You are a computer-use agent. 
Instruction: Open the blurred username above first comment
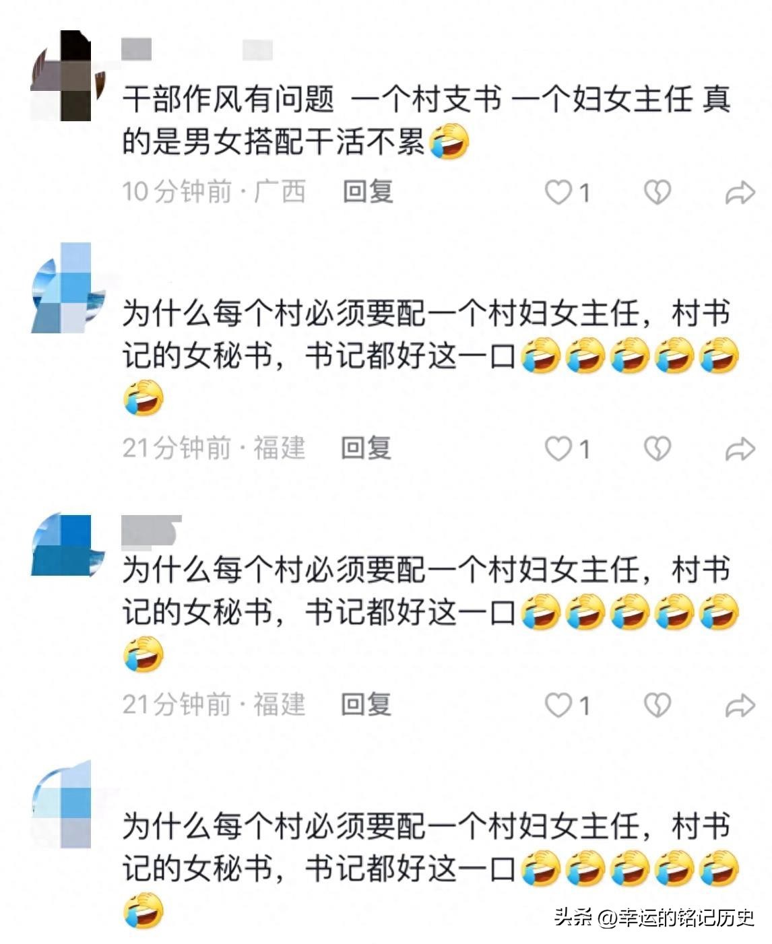(x=197, y=50)
